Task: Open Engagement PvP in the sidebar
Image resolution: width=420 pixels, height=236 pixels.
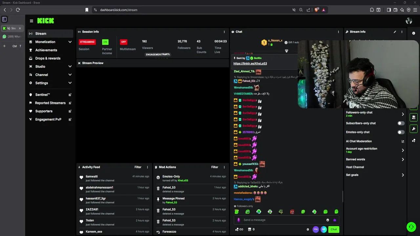Action: click(x=50, y=119)
